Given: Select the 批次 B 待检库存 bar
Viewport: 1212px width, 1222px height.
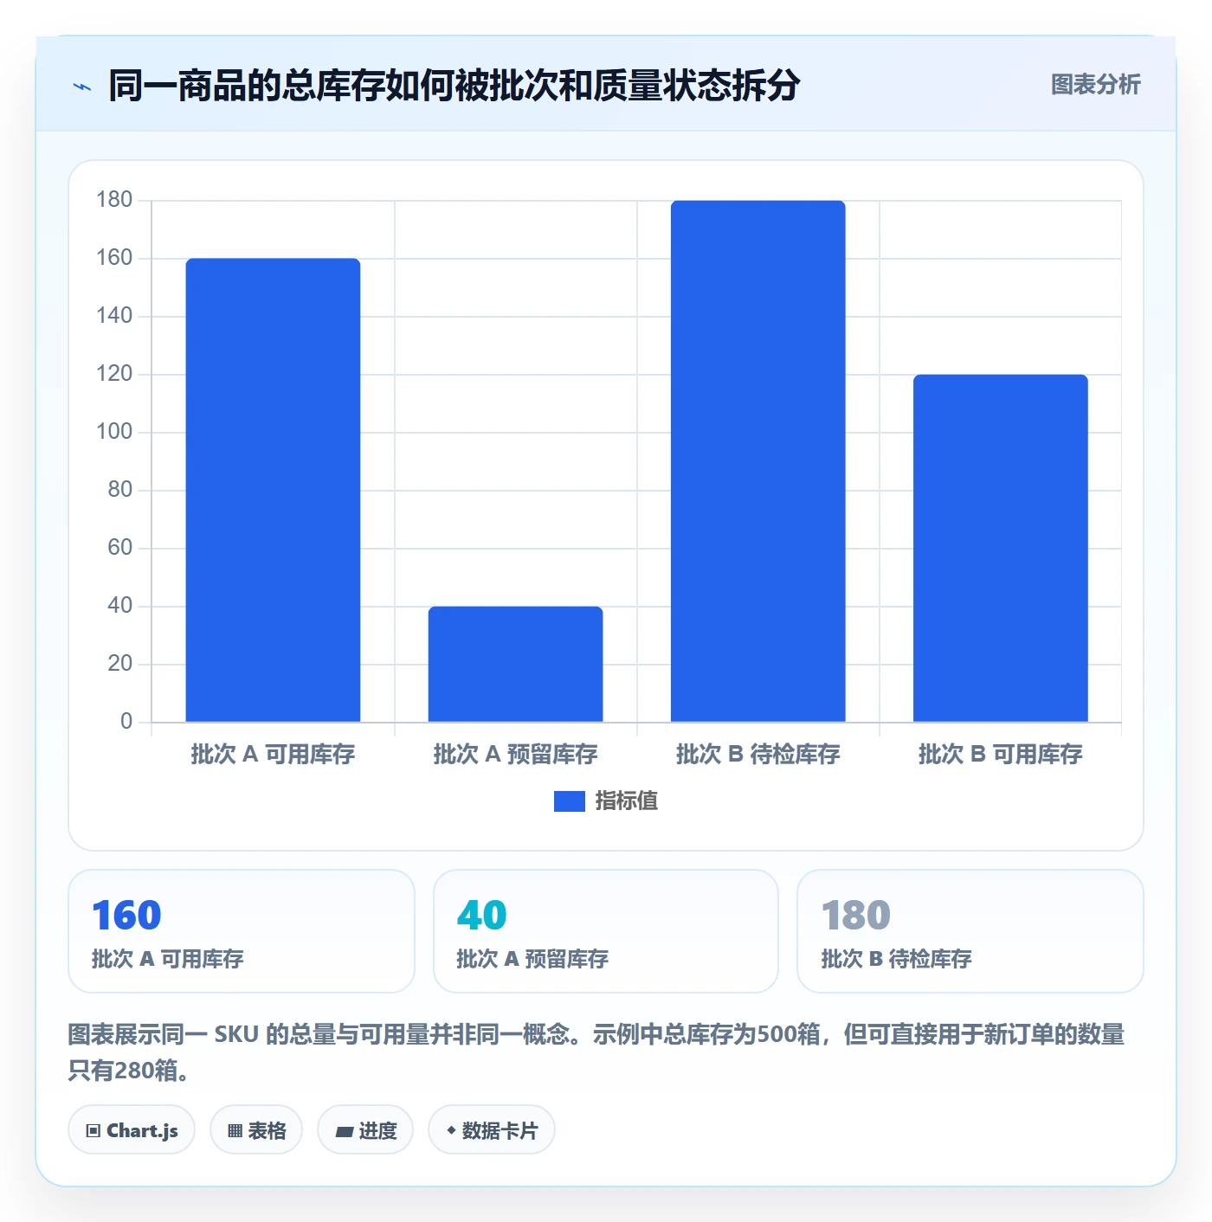Looking at the screenshot, I should pos(757,461).
